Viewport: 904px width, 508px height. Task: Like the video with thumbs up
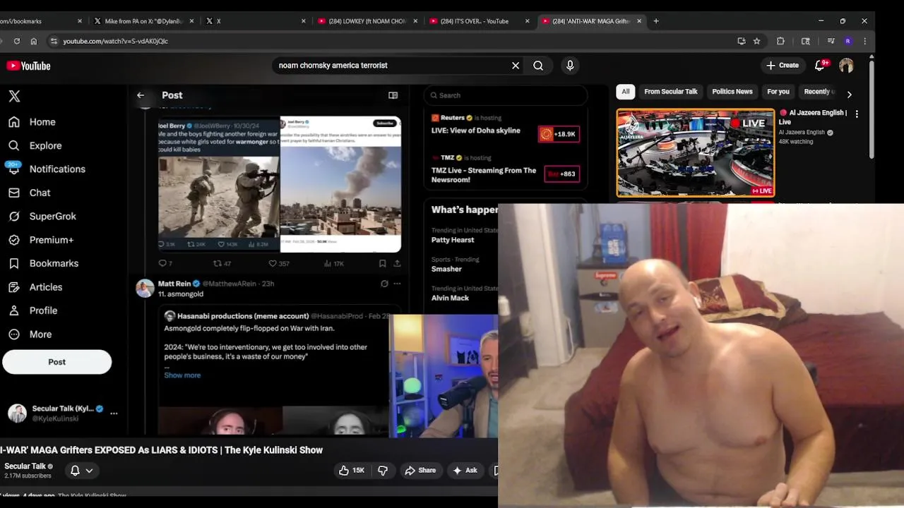click(x=352, y=471)
